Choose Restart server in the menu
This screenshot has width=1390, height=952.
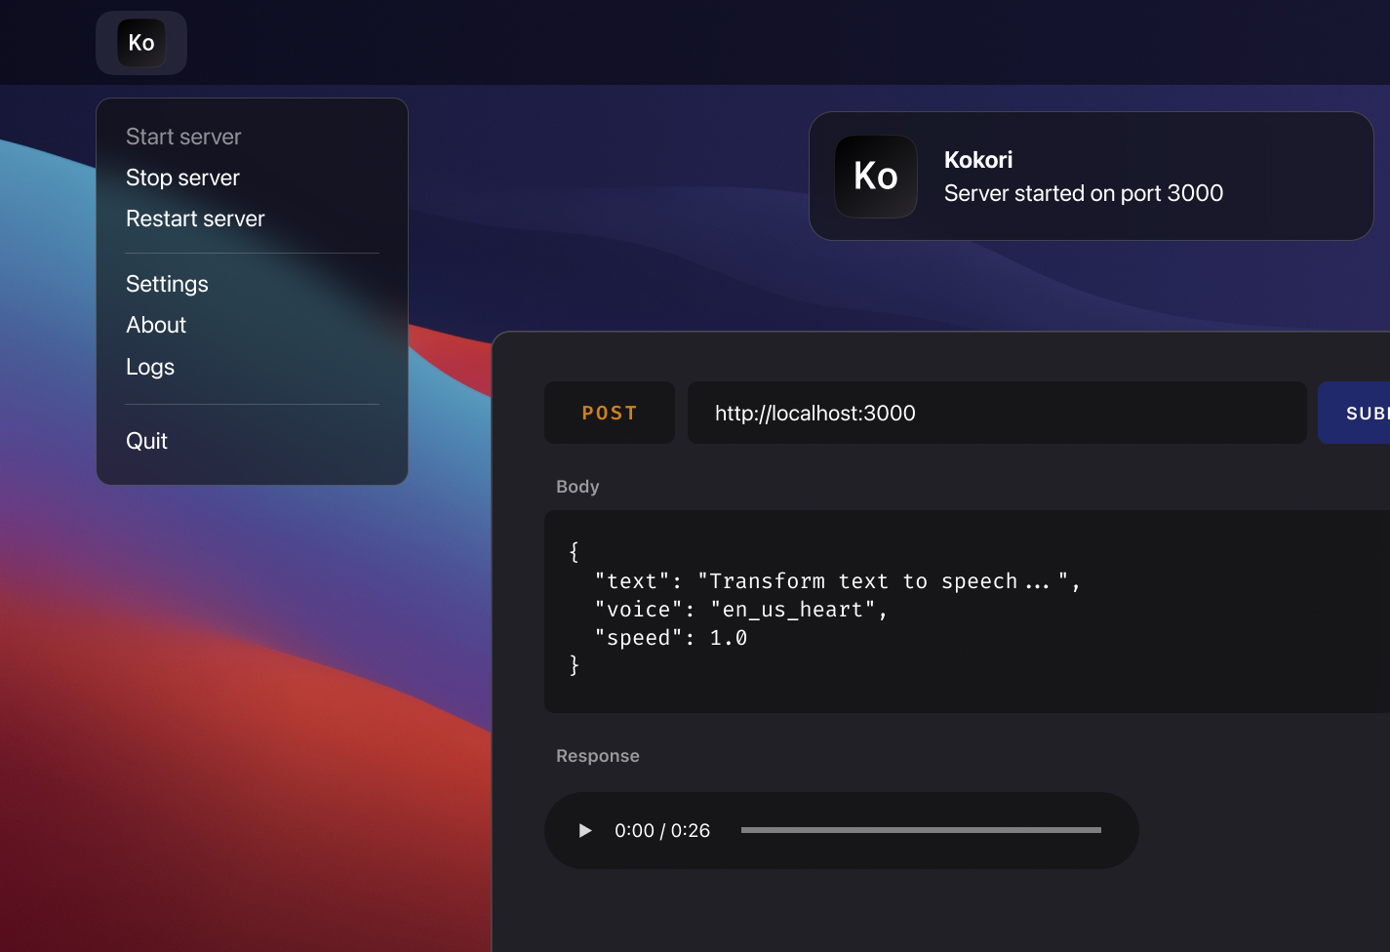pyautogui.click(x=195, y=218)
